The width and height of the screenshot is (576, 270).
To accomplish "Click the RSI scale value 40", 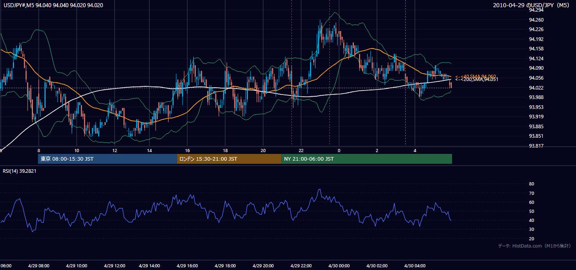I will pos(531,220).
